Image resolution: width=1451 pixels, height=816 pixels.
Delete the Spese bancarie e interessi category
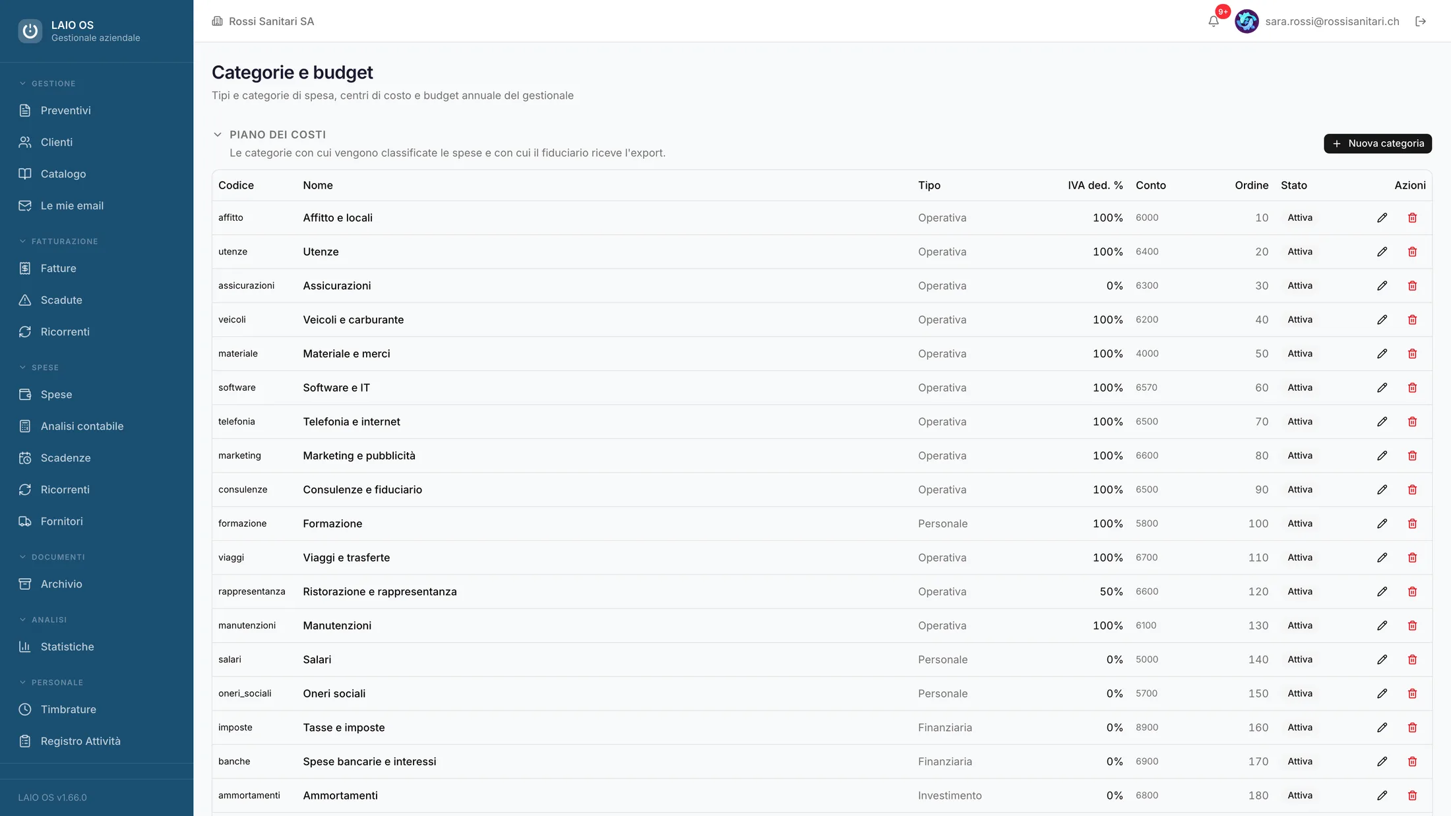[x=1412, y=761]
